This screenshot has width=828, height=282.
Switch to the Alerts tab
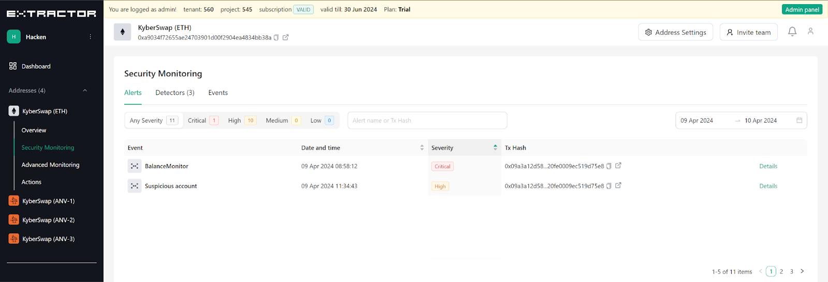(133, 93)
